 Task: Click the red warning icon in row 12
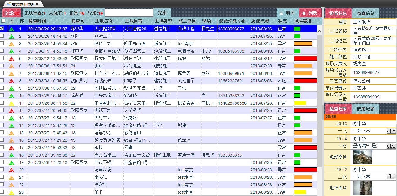[x=12, y=110]
